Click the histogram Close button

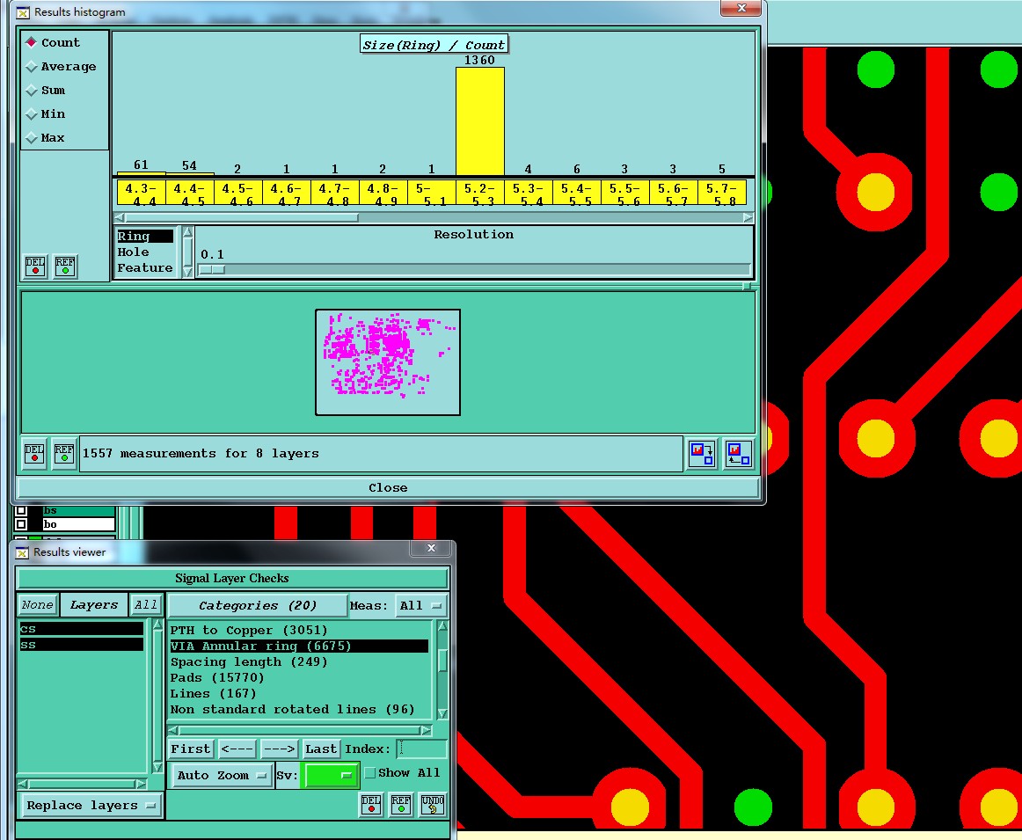388,487
